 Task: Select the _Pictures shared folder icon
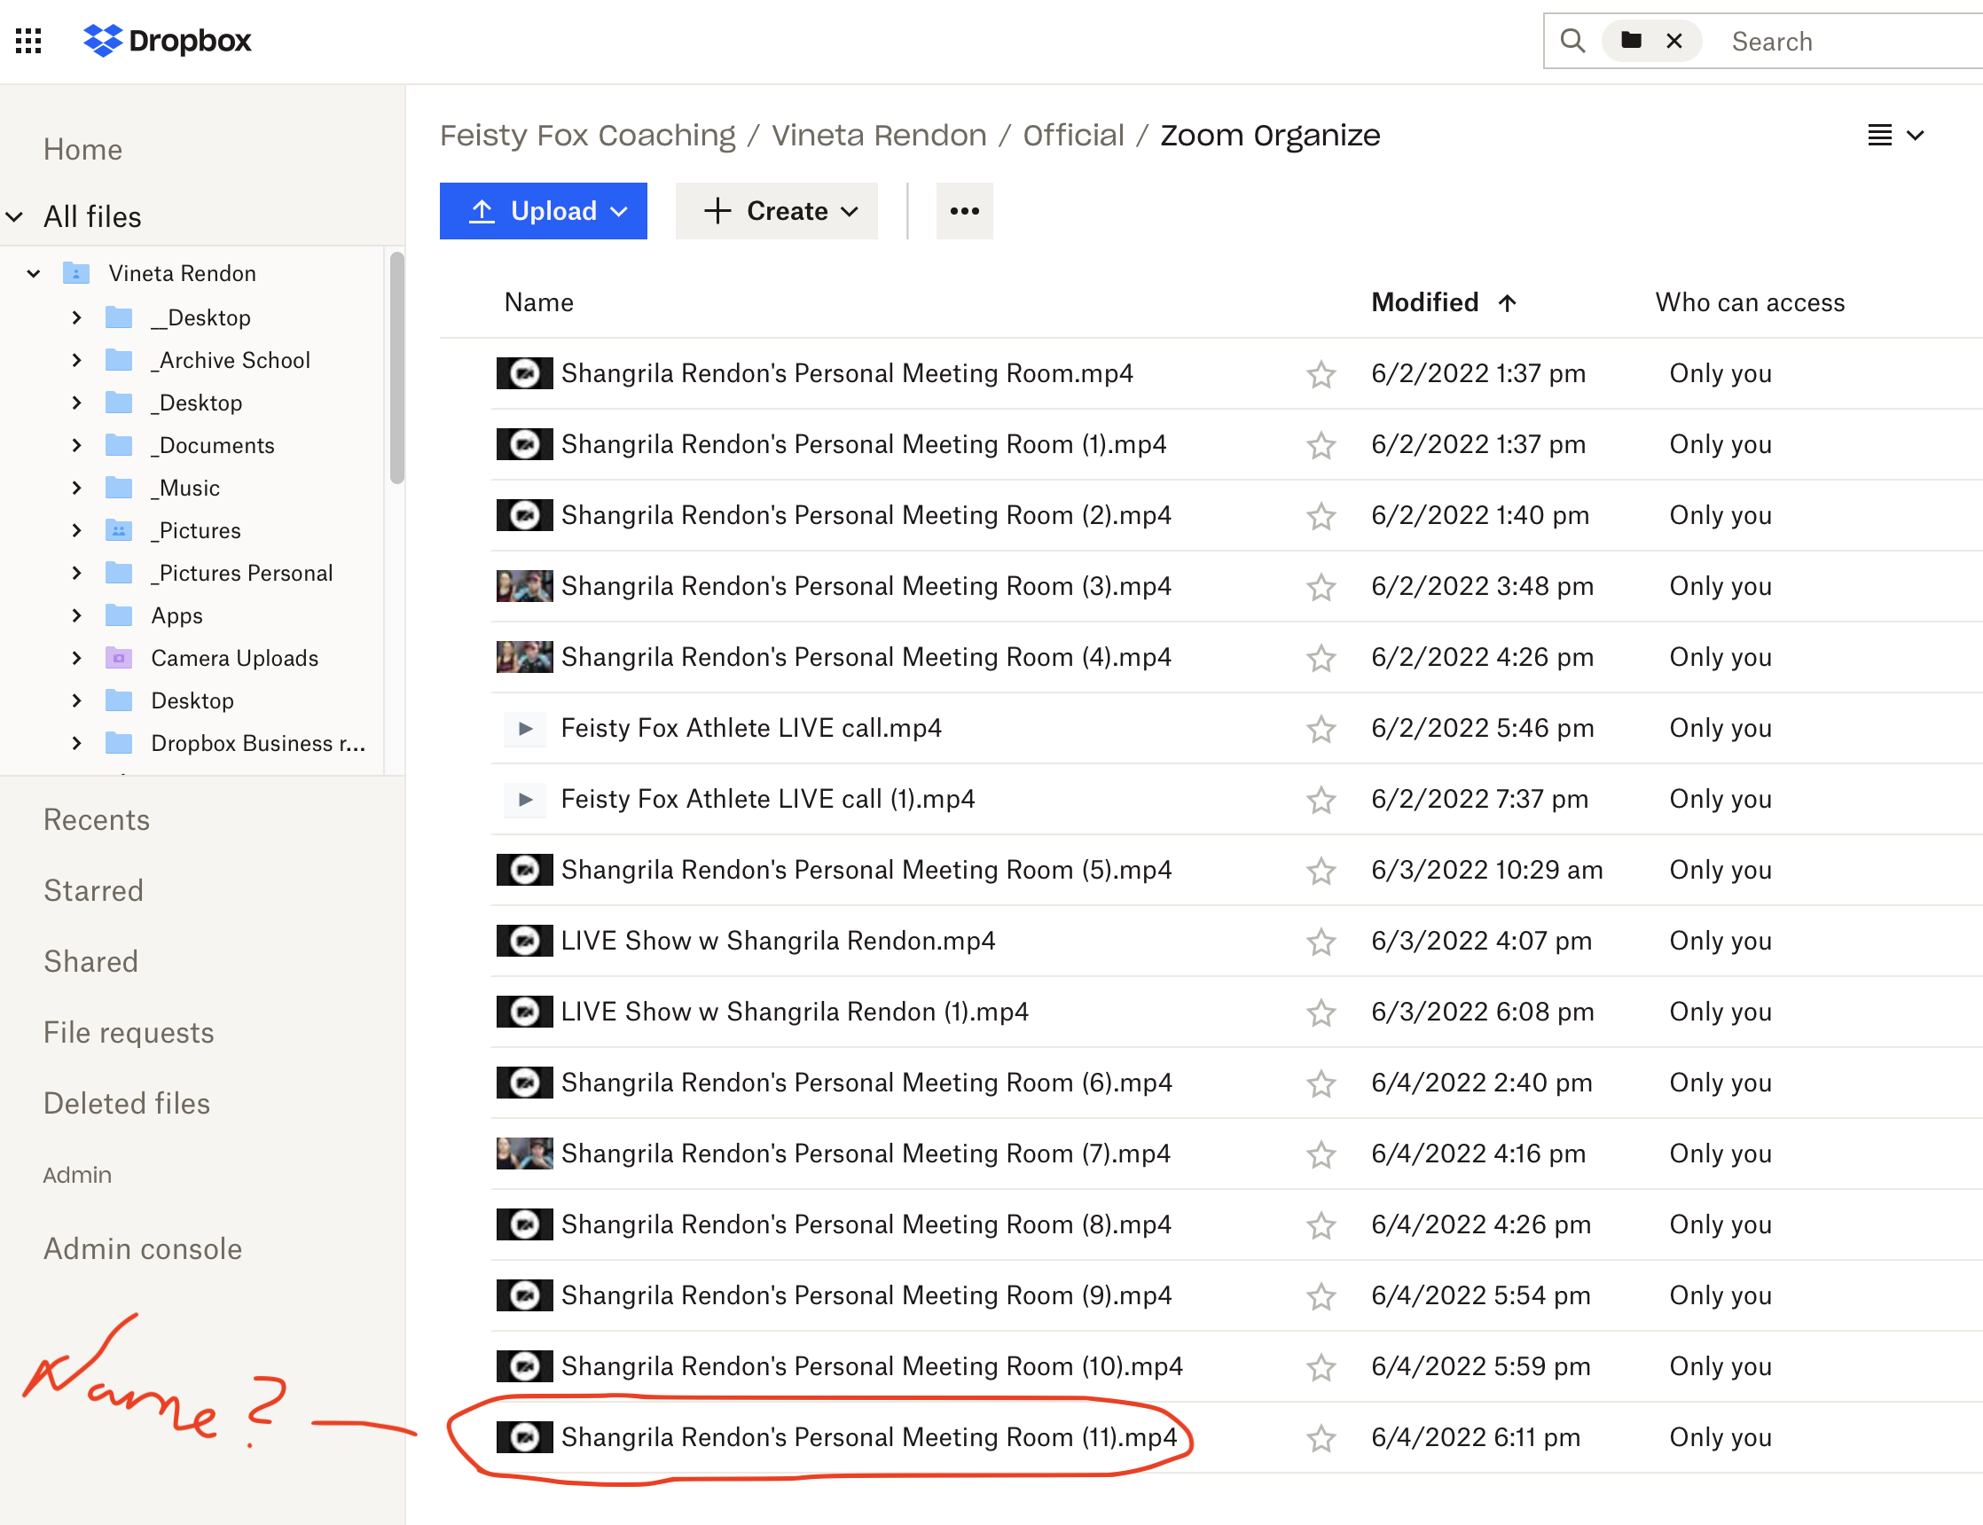tap(119, 530)
